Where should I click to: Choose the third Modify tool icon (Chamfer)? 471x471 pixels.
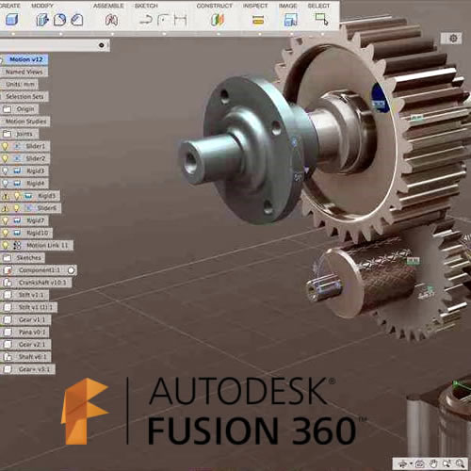tap(77, 20)
